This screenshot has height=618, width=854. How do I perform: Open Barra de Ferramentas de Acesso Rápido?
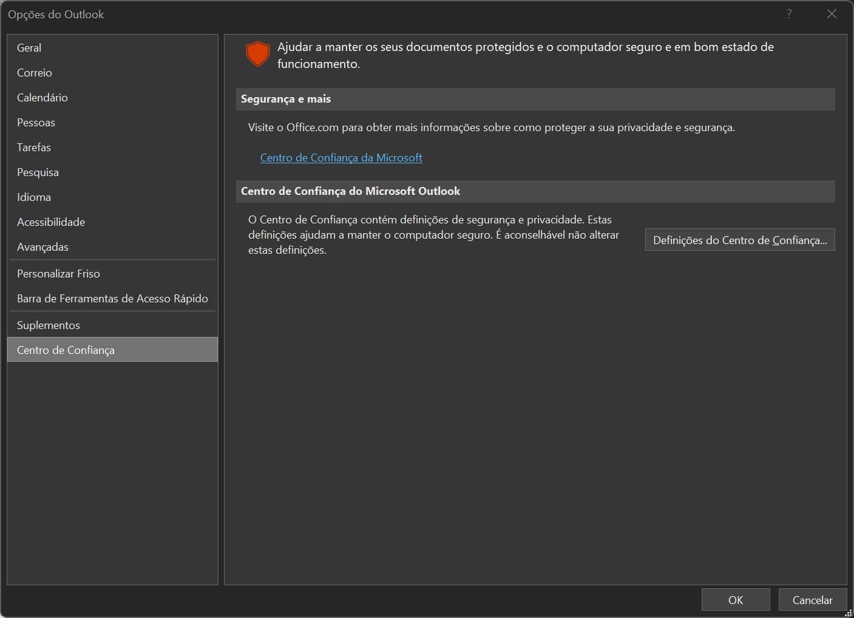tap(112, 298)
